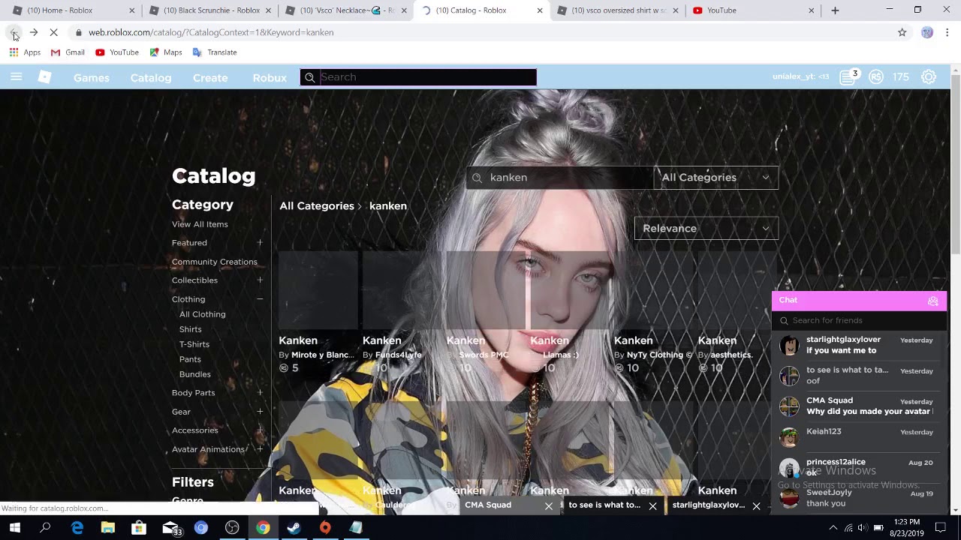Switch to the Black Scrunchie - Roblox tab
The height and width of the screenshot is (540, 961).
[x=209, y=10]
